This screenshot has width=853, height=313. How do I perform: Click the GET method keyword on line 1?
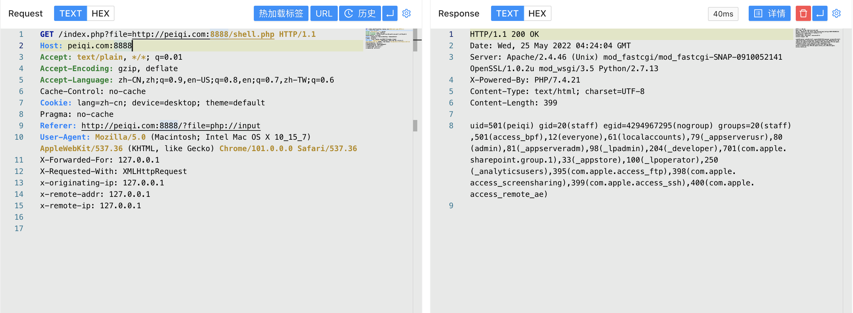click(x=47, y=34)
